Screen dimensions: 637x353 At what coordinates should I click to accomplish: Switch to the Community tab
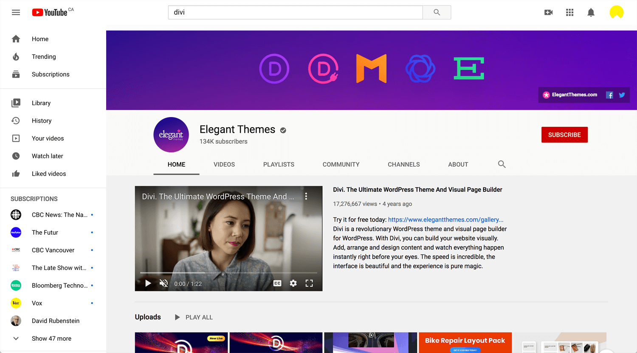pyautogui.click(x=341, y=165)
